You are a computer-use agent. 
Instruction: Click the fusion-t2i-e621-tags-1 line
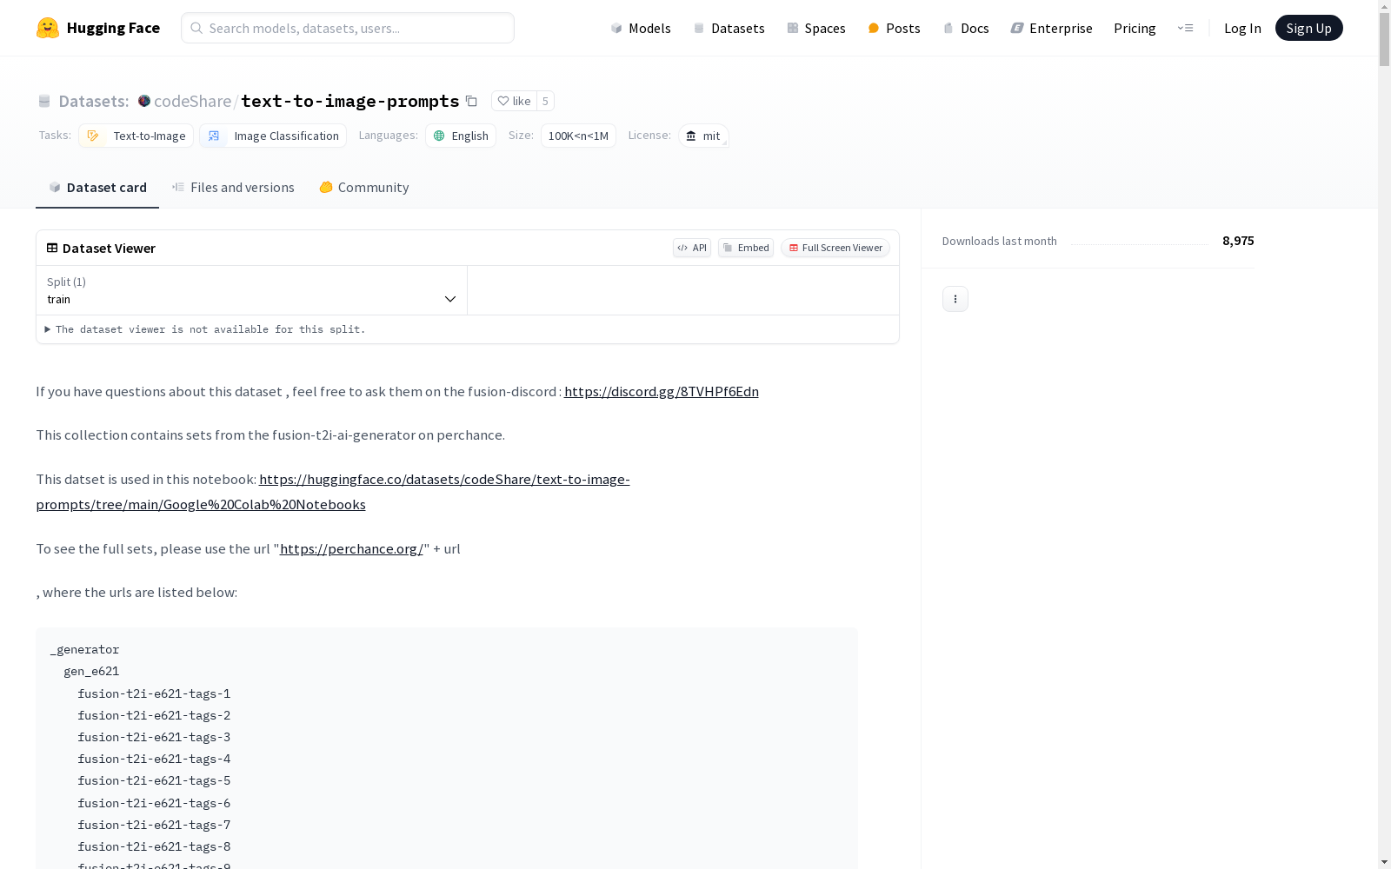pos(154,693)
